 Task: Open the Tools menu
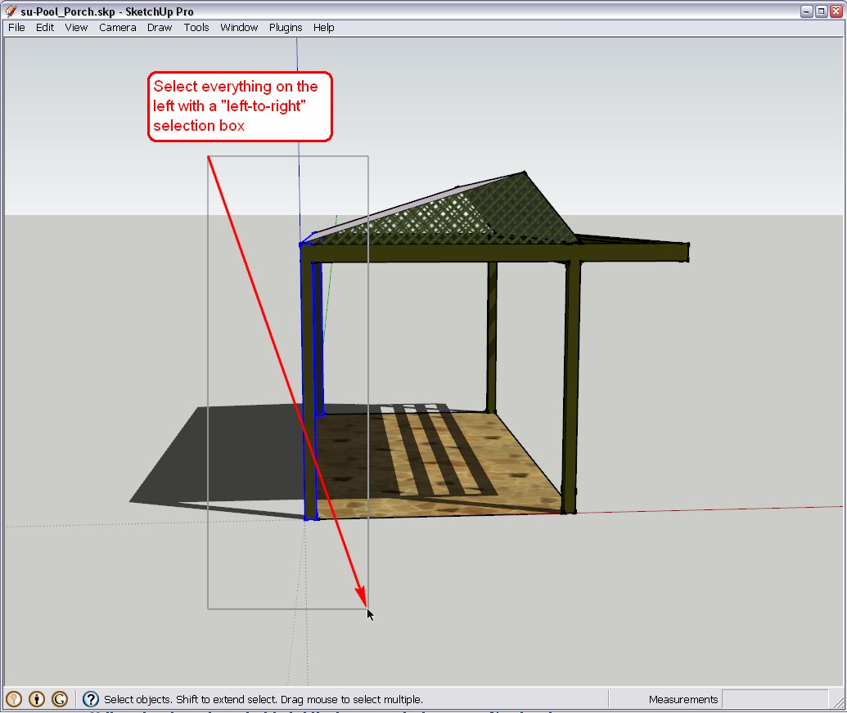(196, 27)
